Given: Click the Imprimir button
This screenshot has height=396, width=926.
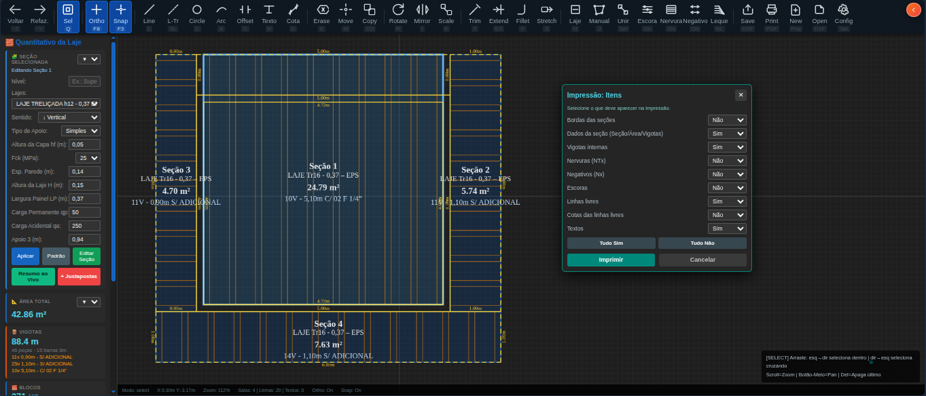Looking at the screenshot, I should (x=611, y=260).
